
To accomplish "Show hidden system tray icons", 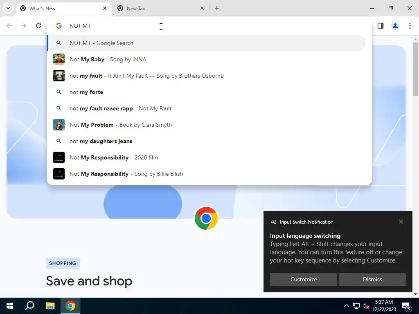I will (x=346, y=306).
